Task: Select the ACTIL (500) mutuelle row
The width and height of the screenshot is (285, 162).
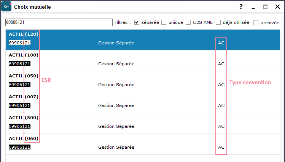Action: click(143, 123)
